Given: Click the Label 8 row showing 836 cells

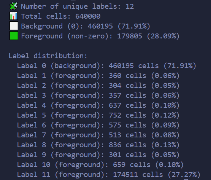Looking at the screenshot, I should (98, 145).
